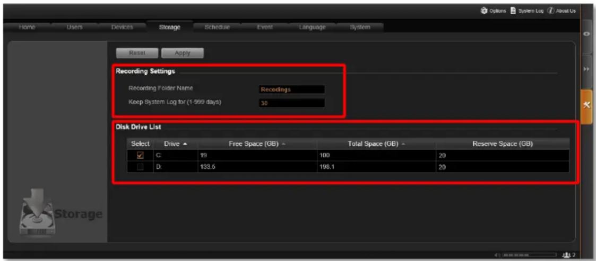
Task: Select the orange tools side tab
Action: tap(588, 106)
